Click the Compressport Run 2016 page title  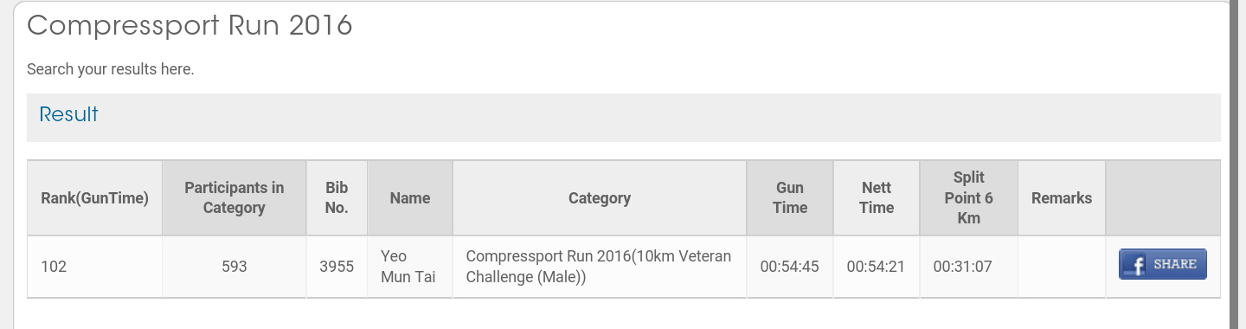[189, 25]
